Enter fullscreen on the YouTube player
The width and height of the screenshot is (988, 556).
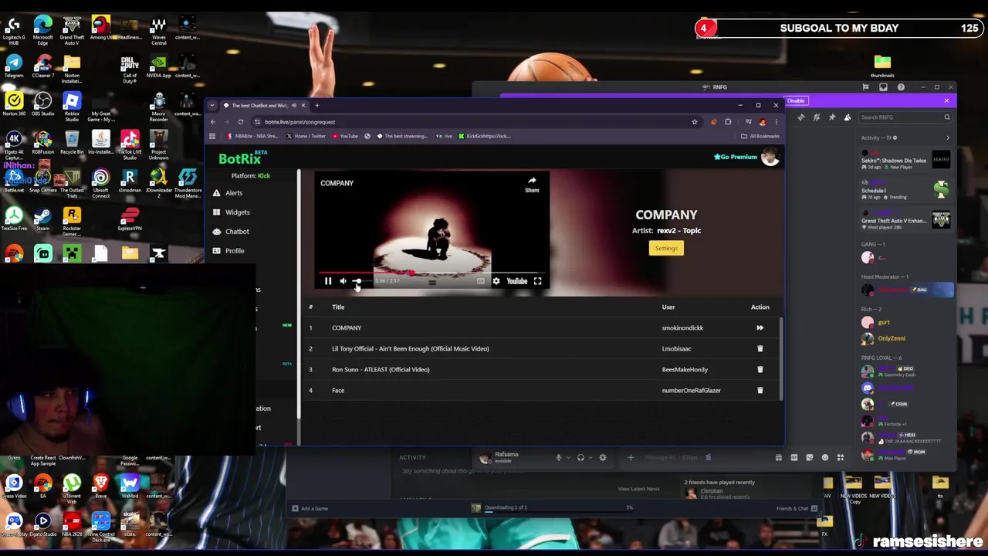537,281
